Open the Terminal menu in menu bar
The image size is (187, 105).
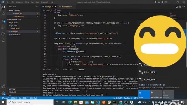pos(44,2)
